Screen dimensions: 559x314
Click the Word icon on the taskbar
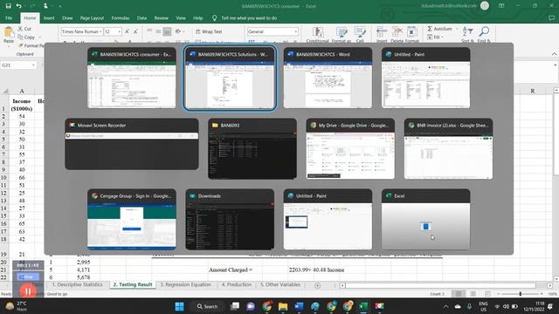[x=299, y=306]
